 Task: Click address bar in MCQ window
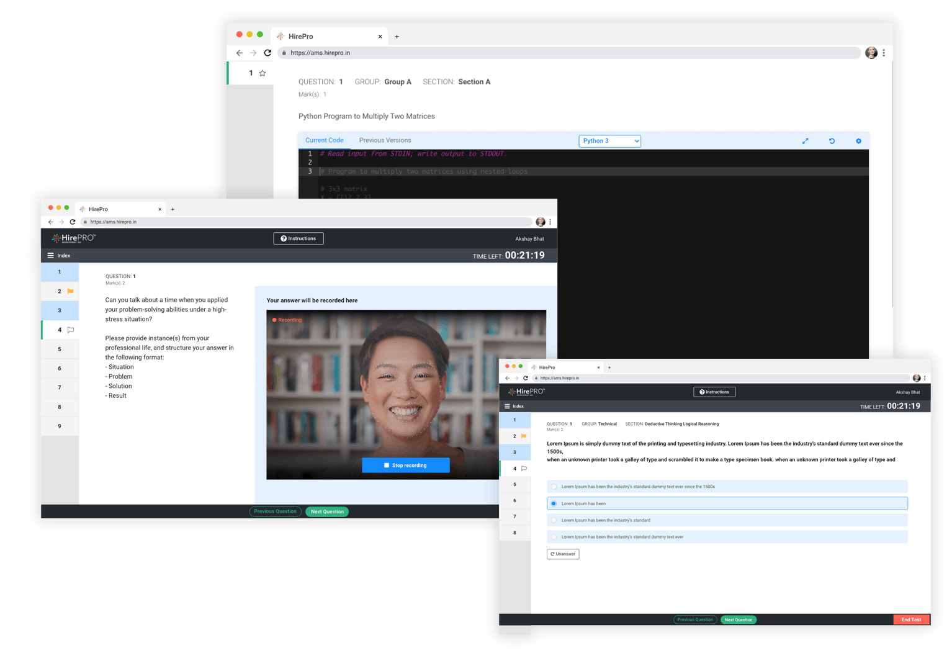coord(721,378)
